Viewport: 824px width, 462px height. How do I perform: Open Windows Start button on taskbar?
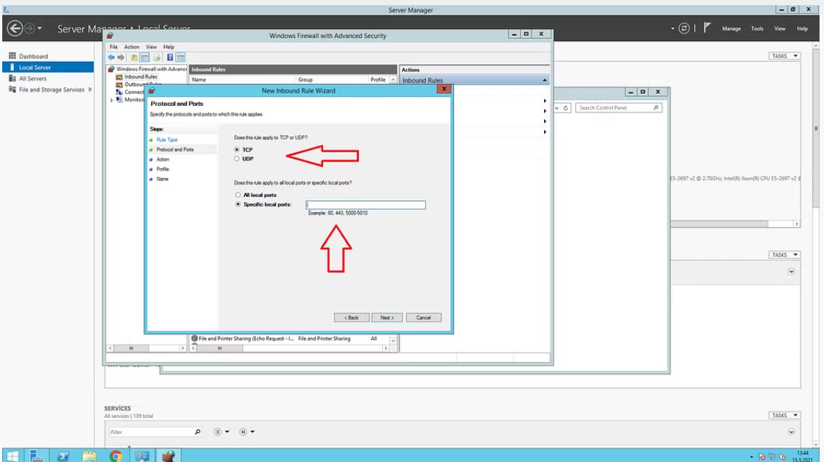tap(13, 456)
